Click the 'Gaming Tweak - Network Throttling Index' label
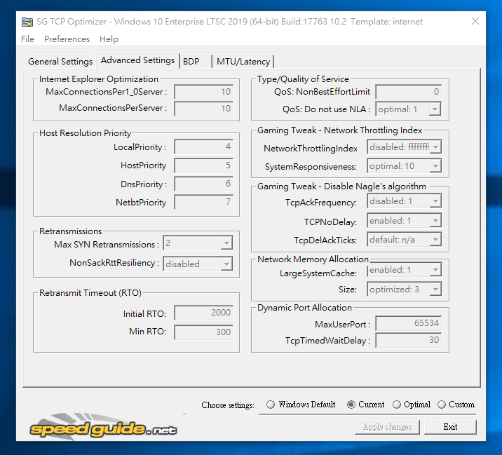Screen dimensions: 502x455 pyautogui.click(x=339, y=130)
